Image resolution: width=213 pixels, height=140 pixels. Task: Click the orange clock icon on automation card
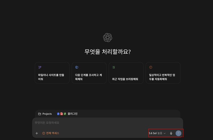tap(151, 67)
